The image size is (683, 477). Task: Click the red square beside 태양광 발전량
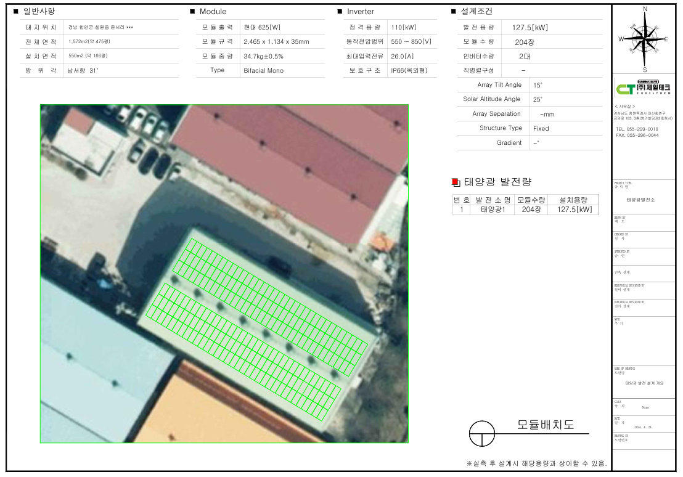[456, 182]
